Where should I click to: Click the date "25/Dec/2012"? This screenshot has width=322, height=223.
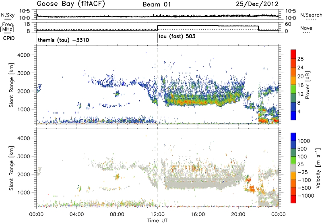(x=257, y=4)
